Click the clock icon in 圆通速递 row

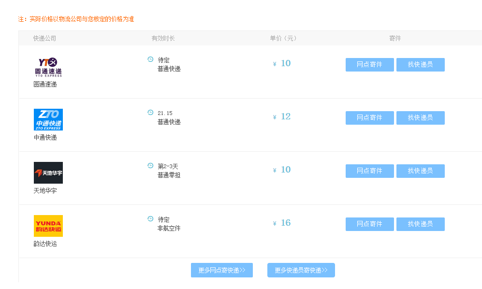[x=150, y=59]
